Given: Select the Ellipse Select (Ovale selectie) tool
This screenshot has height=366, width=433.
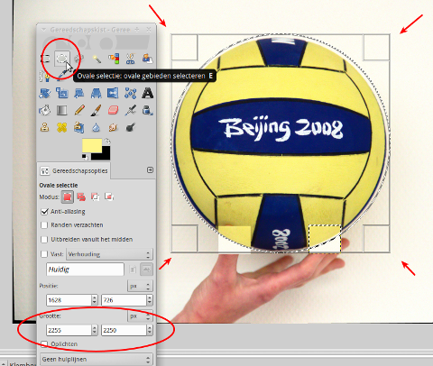Looking at the screenshot, I should 62,59.
